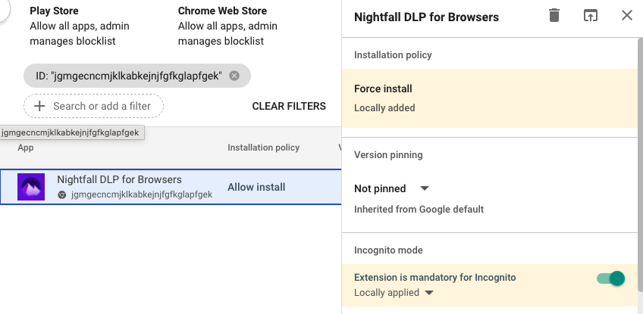Screen dimensions: 643x314
Task: Click the App column header
Action: pos(26,148)
